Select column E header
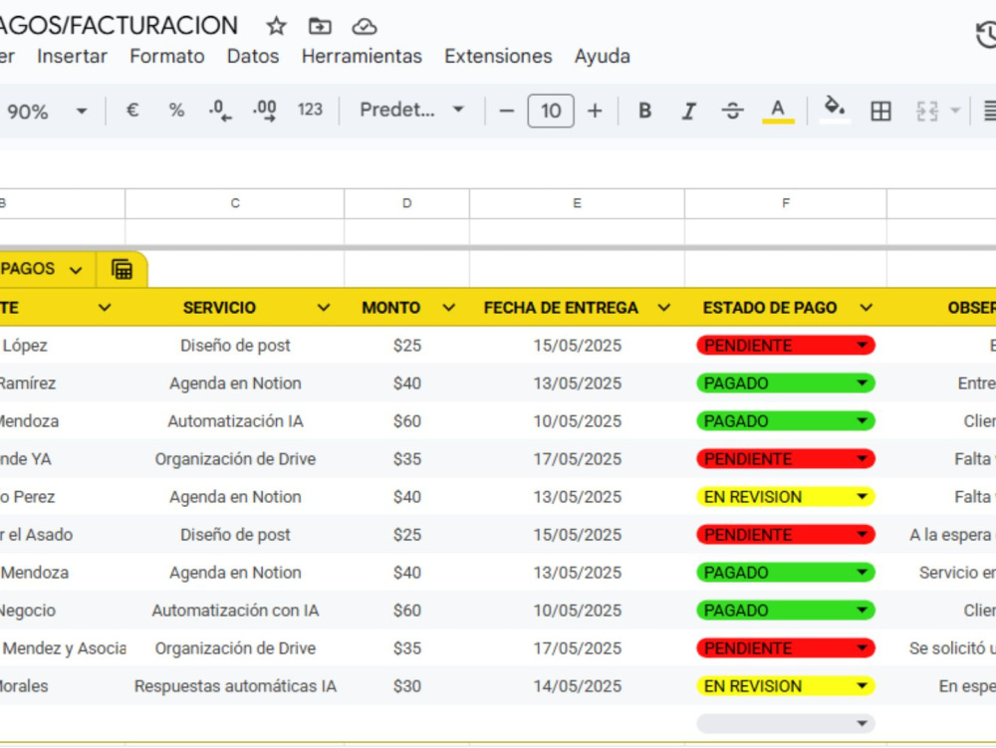 click(x=577, y=203)
